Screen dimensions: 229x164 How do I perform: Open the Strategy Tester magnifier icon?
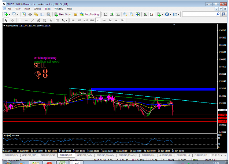[x=48, y=14]
